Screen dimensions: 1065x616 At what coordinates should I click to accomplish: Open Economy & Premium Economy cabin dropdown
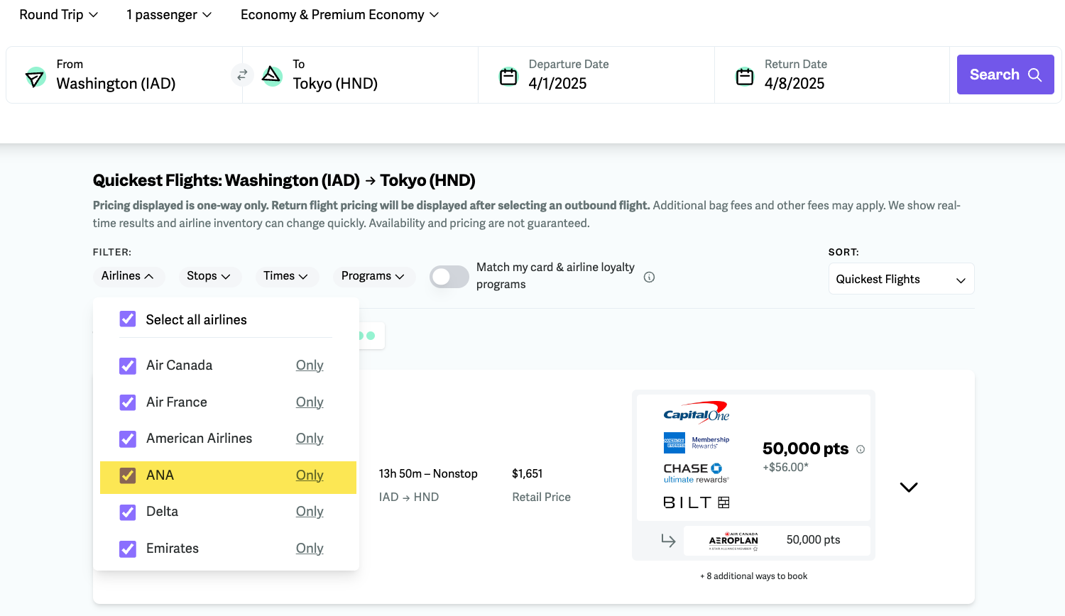tap(340, 15)
